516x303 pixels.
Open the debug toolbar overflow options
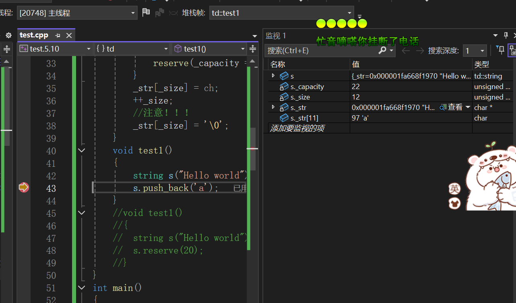[x=359, y=17]
